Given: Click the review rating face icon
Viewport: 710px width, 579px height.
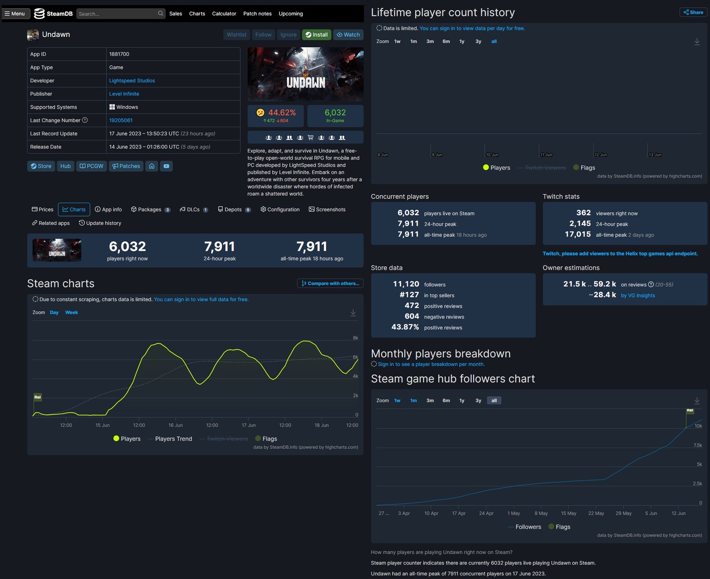Looking at the screenshot, I should [x=260, y=112].
